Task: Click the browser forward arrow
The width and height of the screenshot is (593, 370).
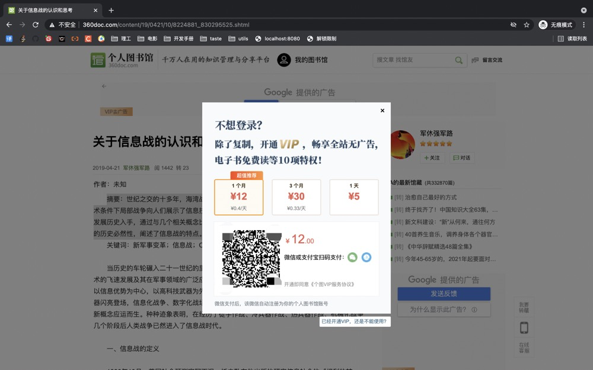Action: [x=23, y=24]
